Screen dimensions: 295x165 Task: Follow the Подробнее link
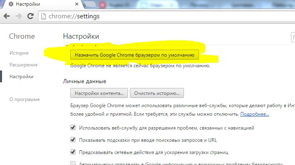point(255,114)
